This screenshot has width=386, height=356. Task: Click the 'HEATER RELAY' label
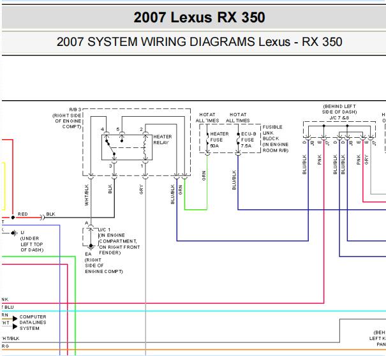click(x=163, y=140)
